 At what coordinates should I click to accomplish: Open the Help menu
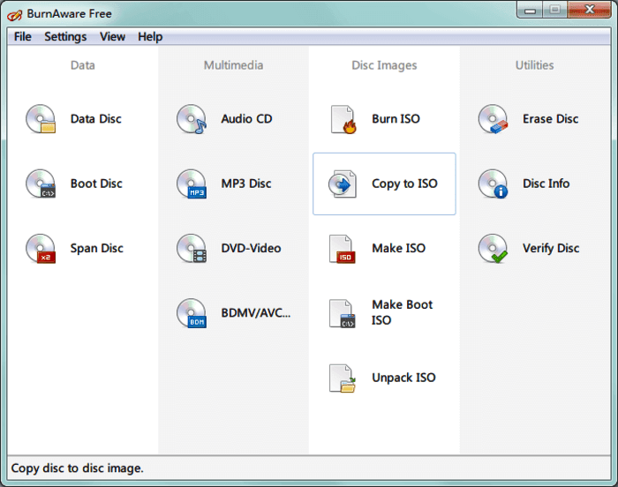(150, 37)
